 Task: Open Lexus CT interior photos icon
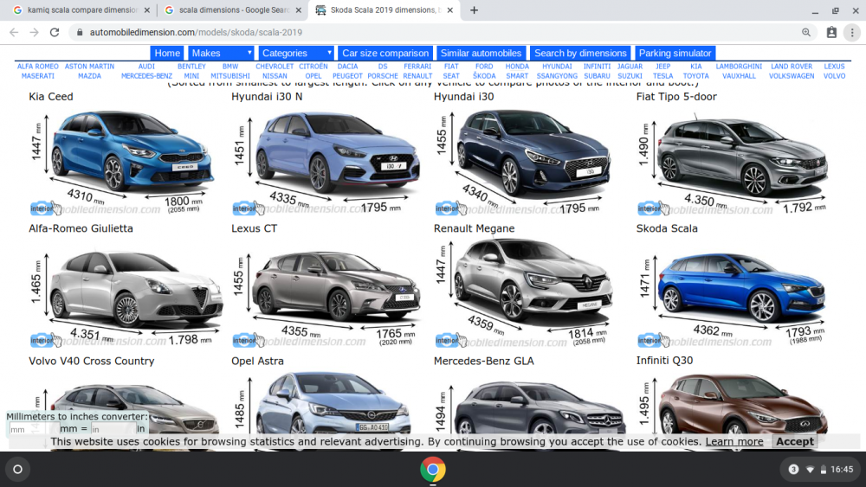(248, 340)
